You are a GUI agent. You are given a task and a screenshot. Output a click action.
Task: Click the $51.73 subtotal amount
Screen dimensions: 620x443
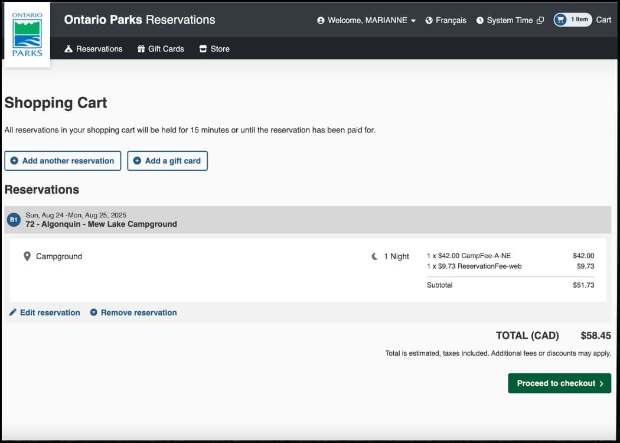click(583, 285)
